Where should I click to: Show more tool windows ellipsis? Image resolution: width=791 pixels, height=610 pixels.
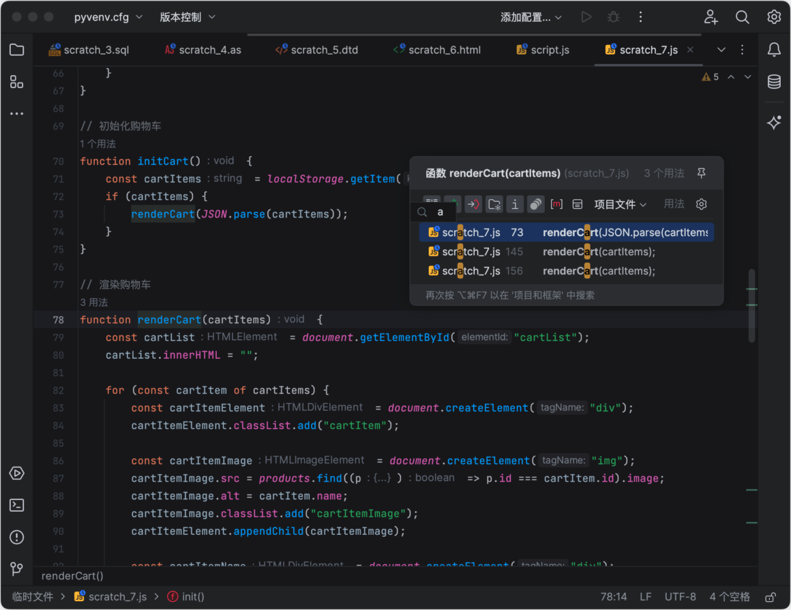pyautogui.click(x=16, y=114)
